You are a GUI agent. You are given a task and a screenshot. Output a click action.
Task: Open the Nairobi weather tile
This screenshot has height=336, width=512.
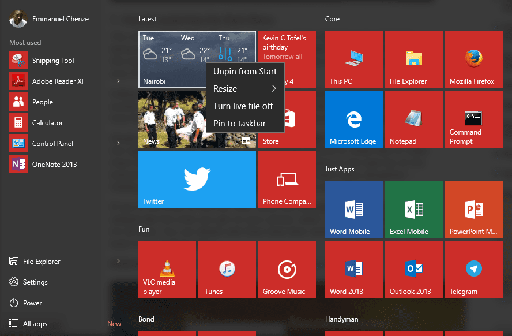[x=171, y=59]
